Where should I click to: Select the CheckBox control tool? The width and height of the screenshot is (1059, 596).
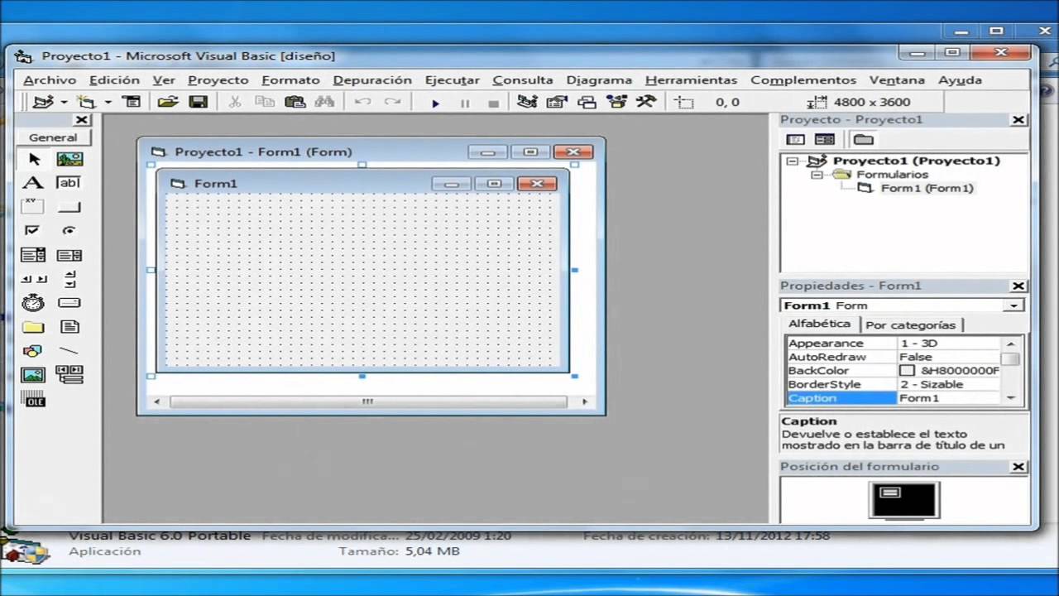[x=33, y=231]
